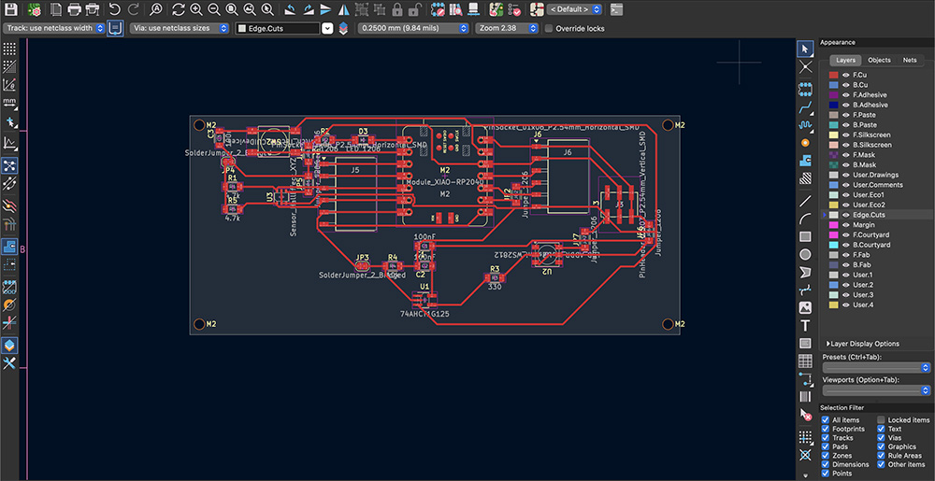
Task: Open the Presets (Ctrl+Tab) dropdown
Action: click(876, 368)
